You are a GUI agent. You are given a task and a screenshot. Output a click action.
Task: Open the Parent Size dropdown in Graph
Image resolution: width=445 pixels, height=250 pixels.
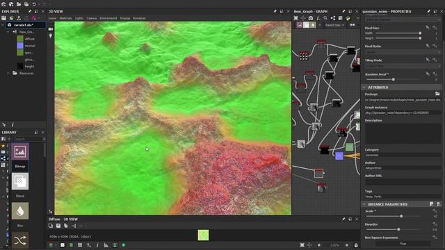point(335,25)
